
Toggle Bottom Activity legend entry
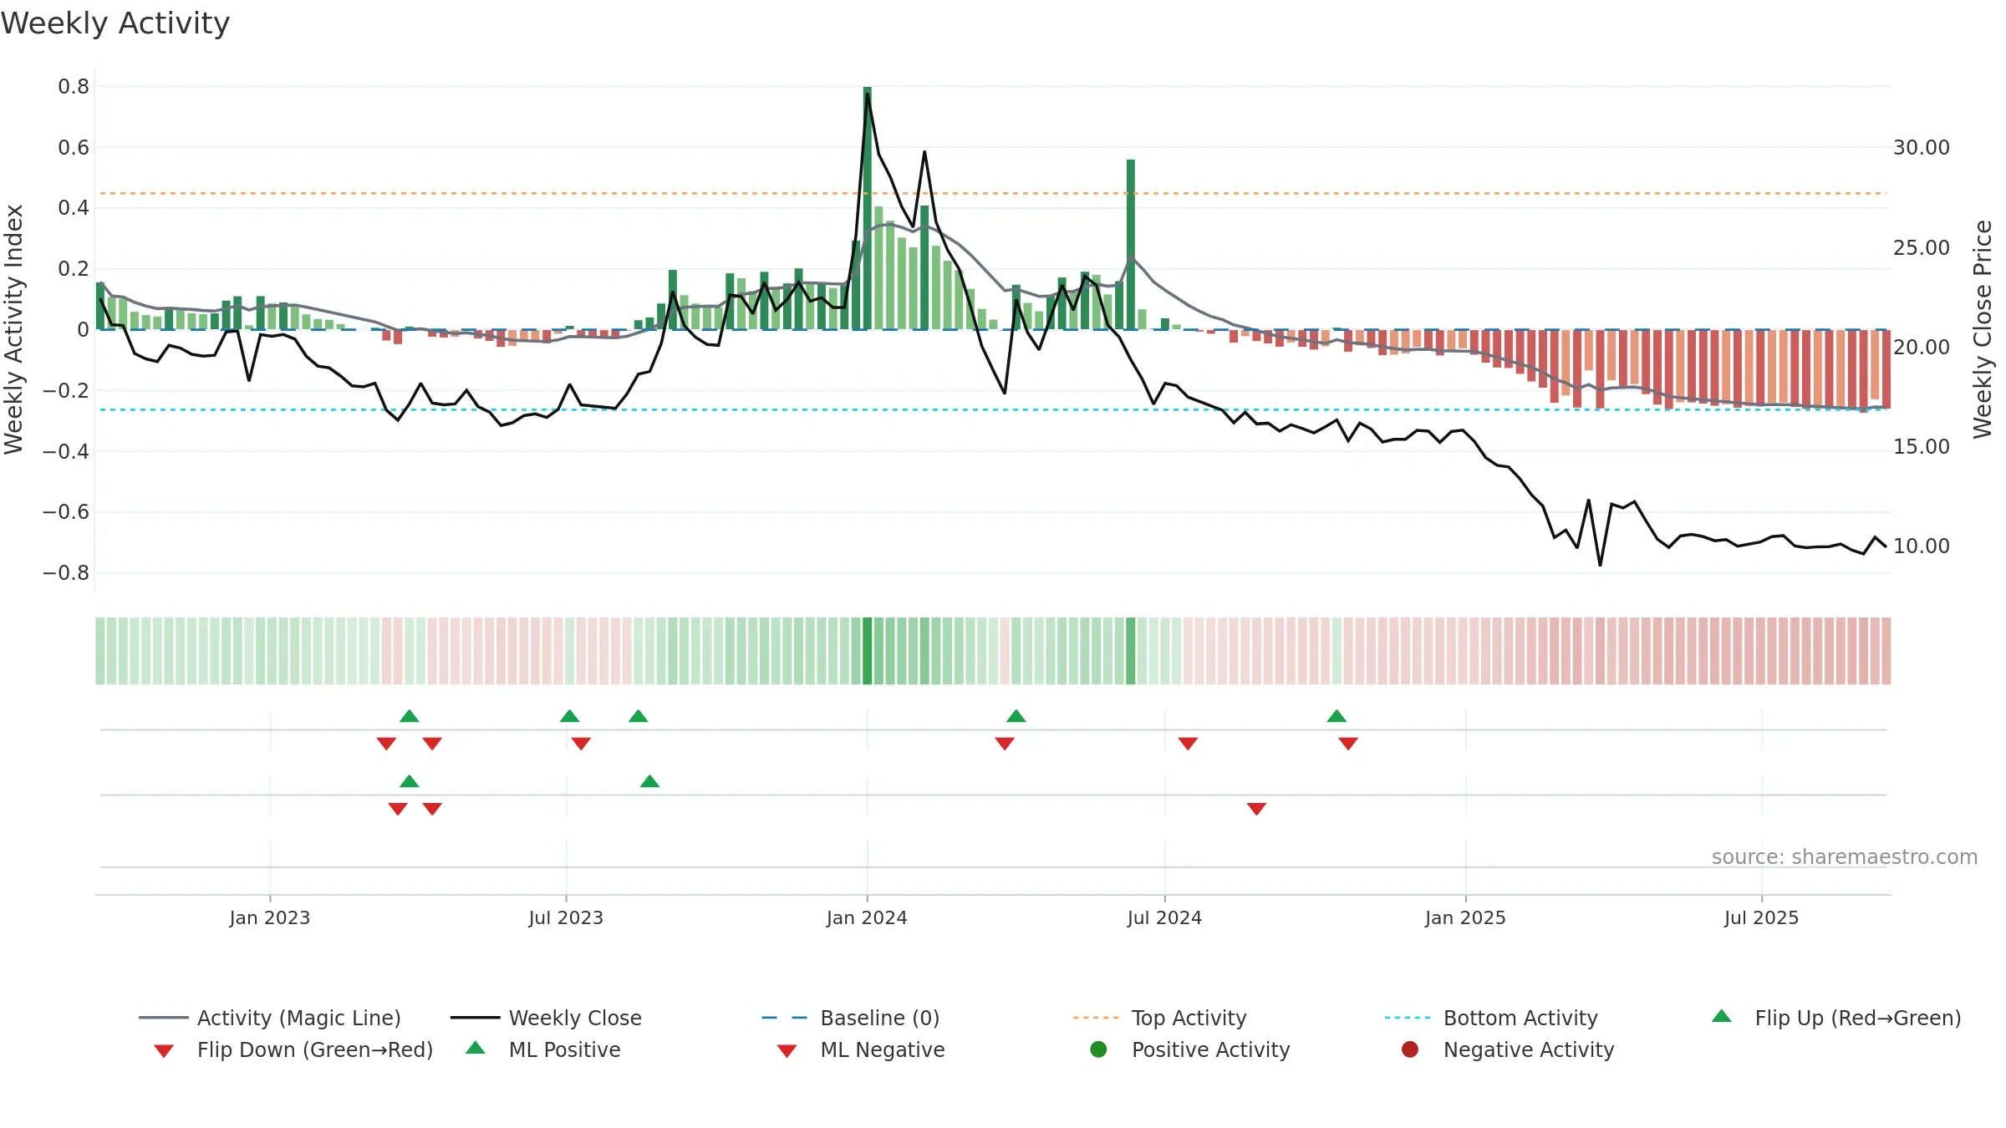pos(1491,1018)
